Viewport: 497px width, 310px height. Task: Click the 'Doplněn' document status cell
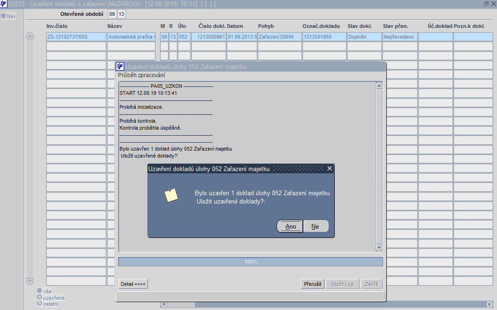[x=364, y=37]
